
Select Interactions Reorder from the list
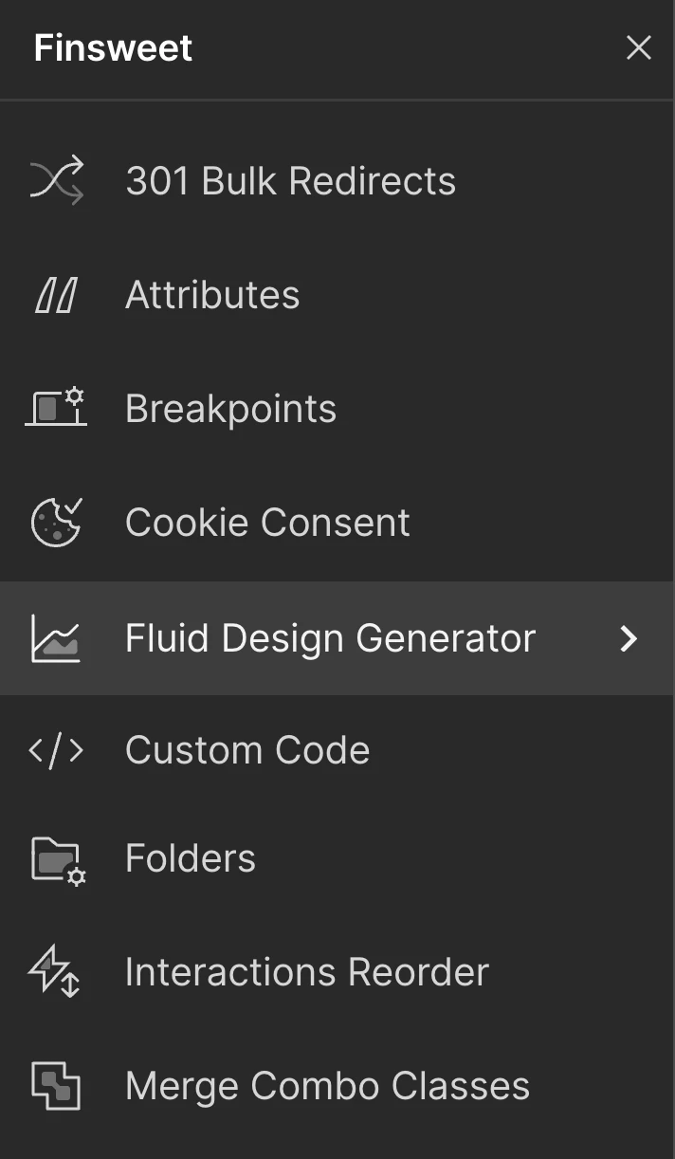click(306, 971)
